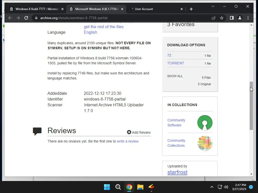Open the English language link
The height and width of the screenshot is (193, 258).
[x=90, y=32]
